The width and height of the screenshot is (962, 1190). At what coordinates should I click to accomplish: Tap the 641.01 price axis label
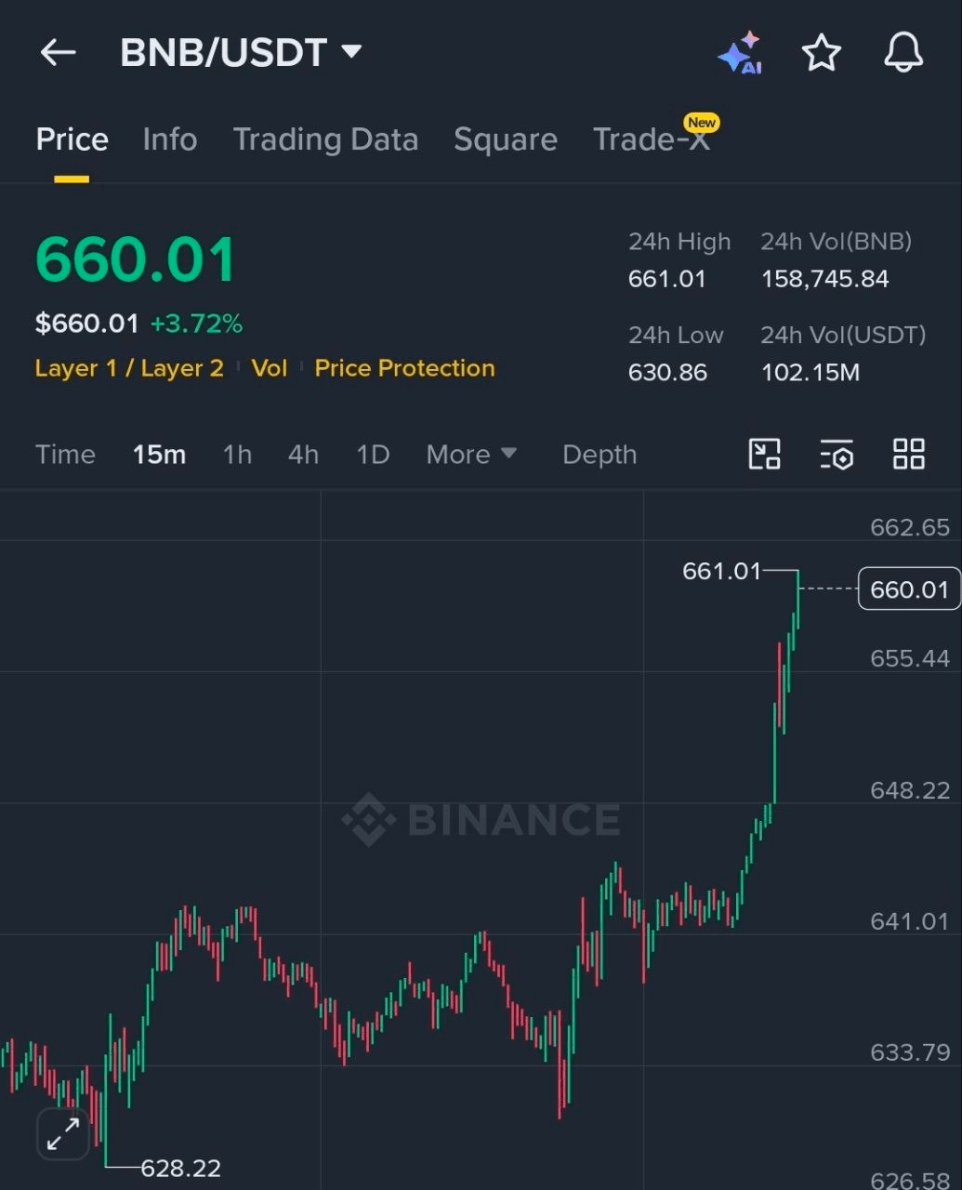coord(910,921)
